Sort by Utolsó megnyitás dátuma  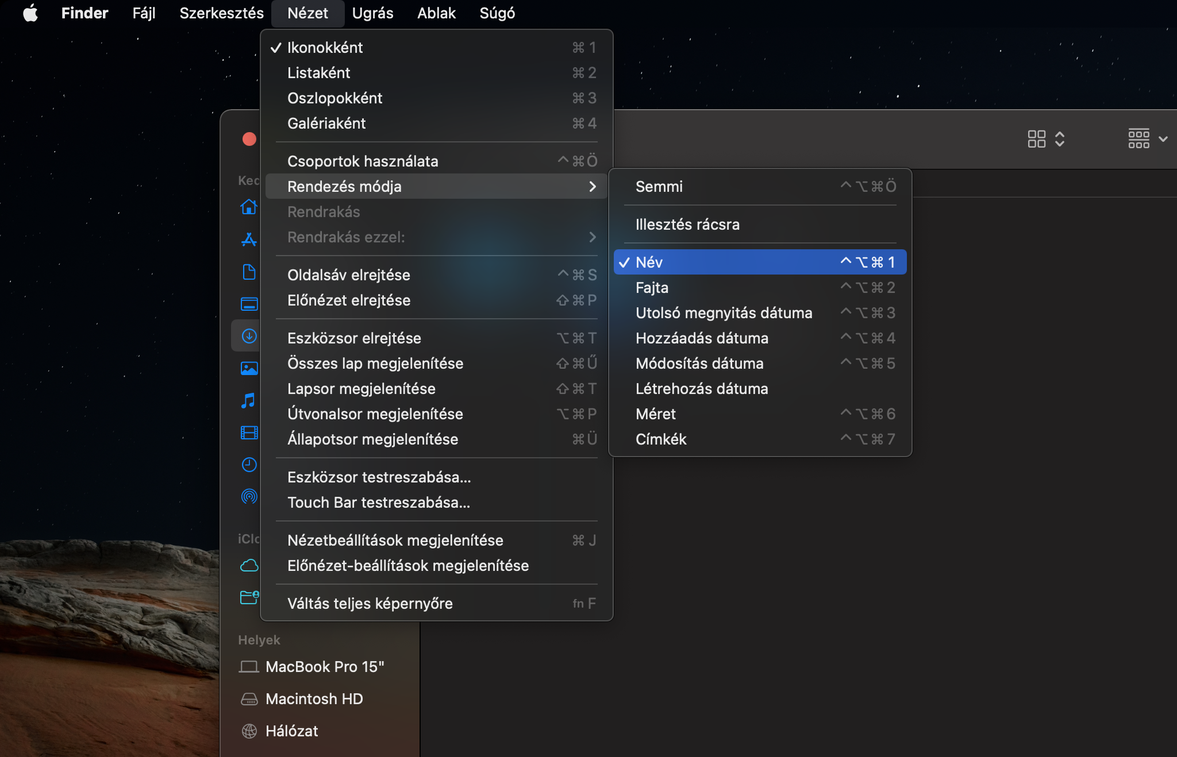[760, 313]
